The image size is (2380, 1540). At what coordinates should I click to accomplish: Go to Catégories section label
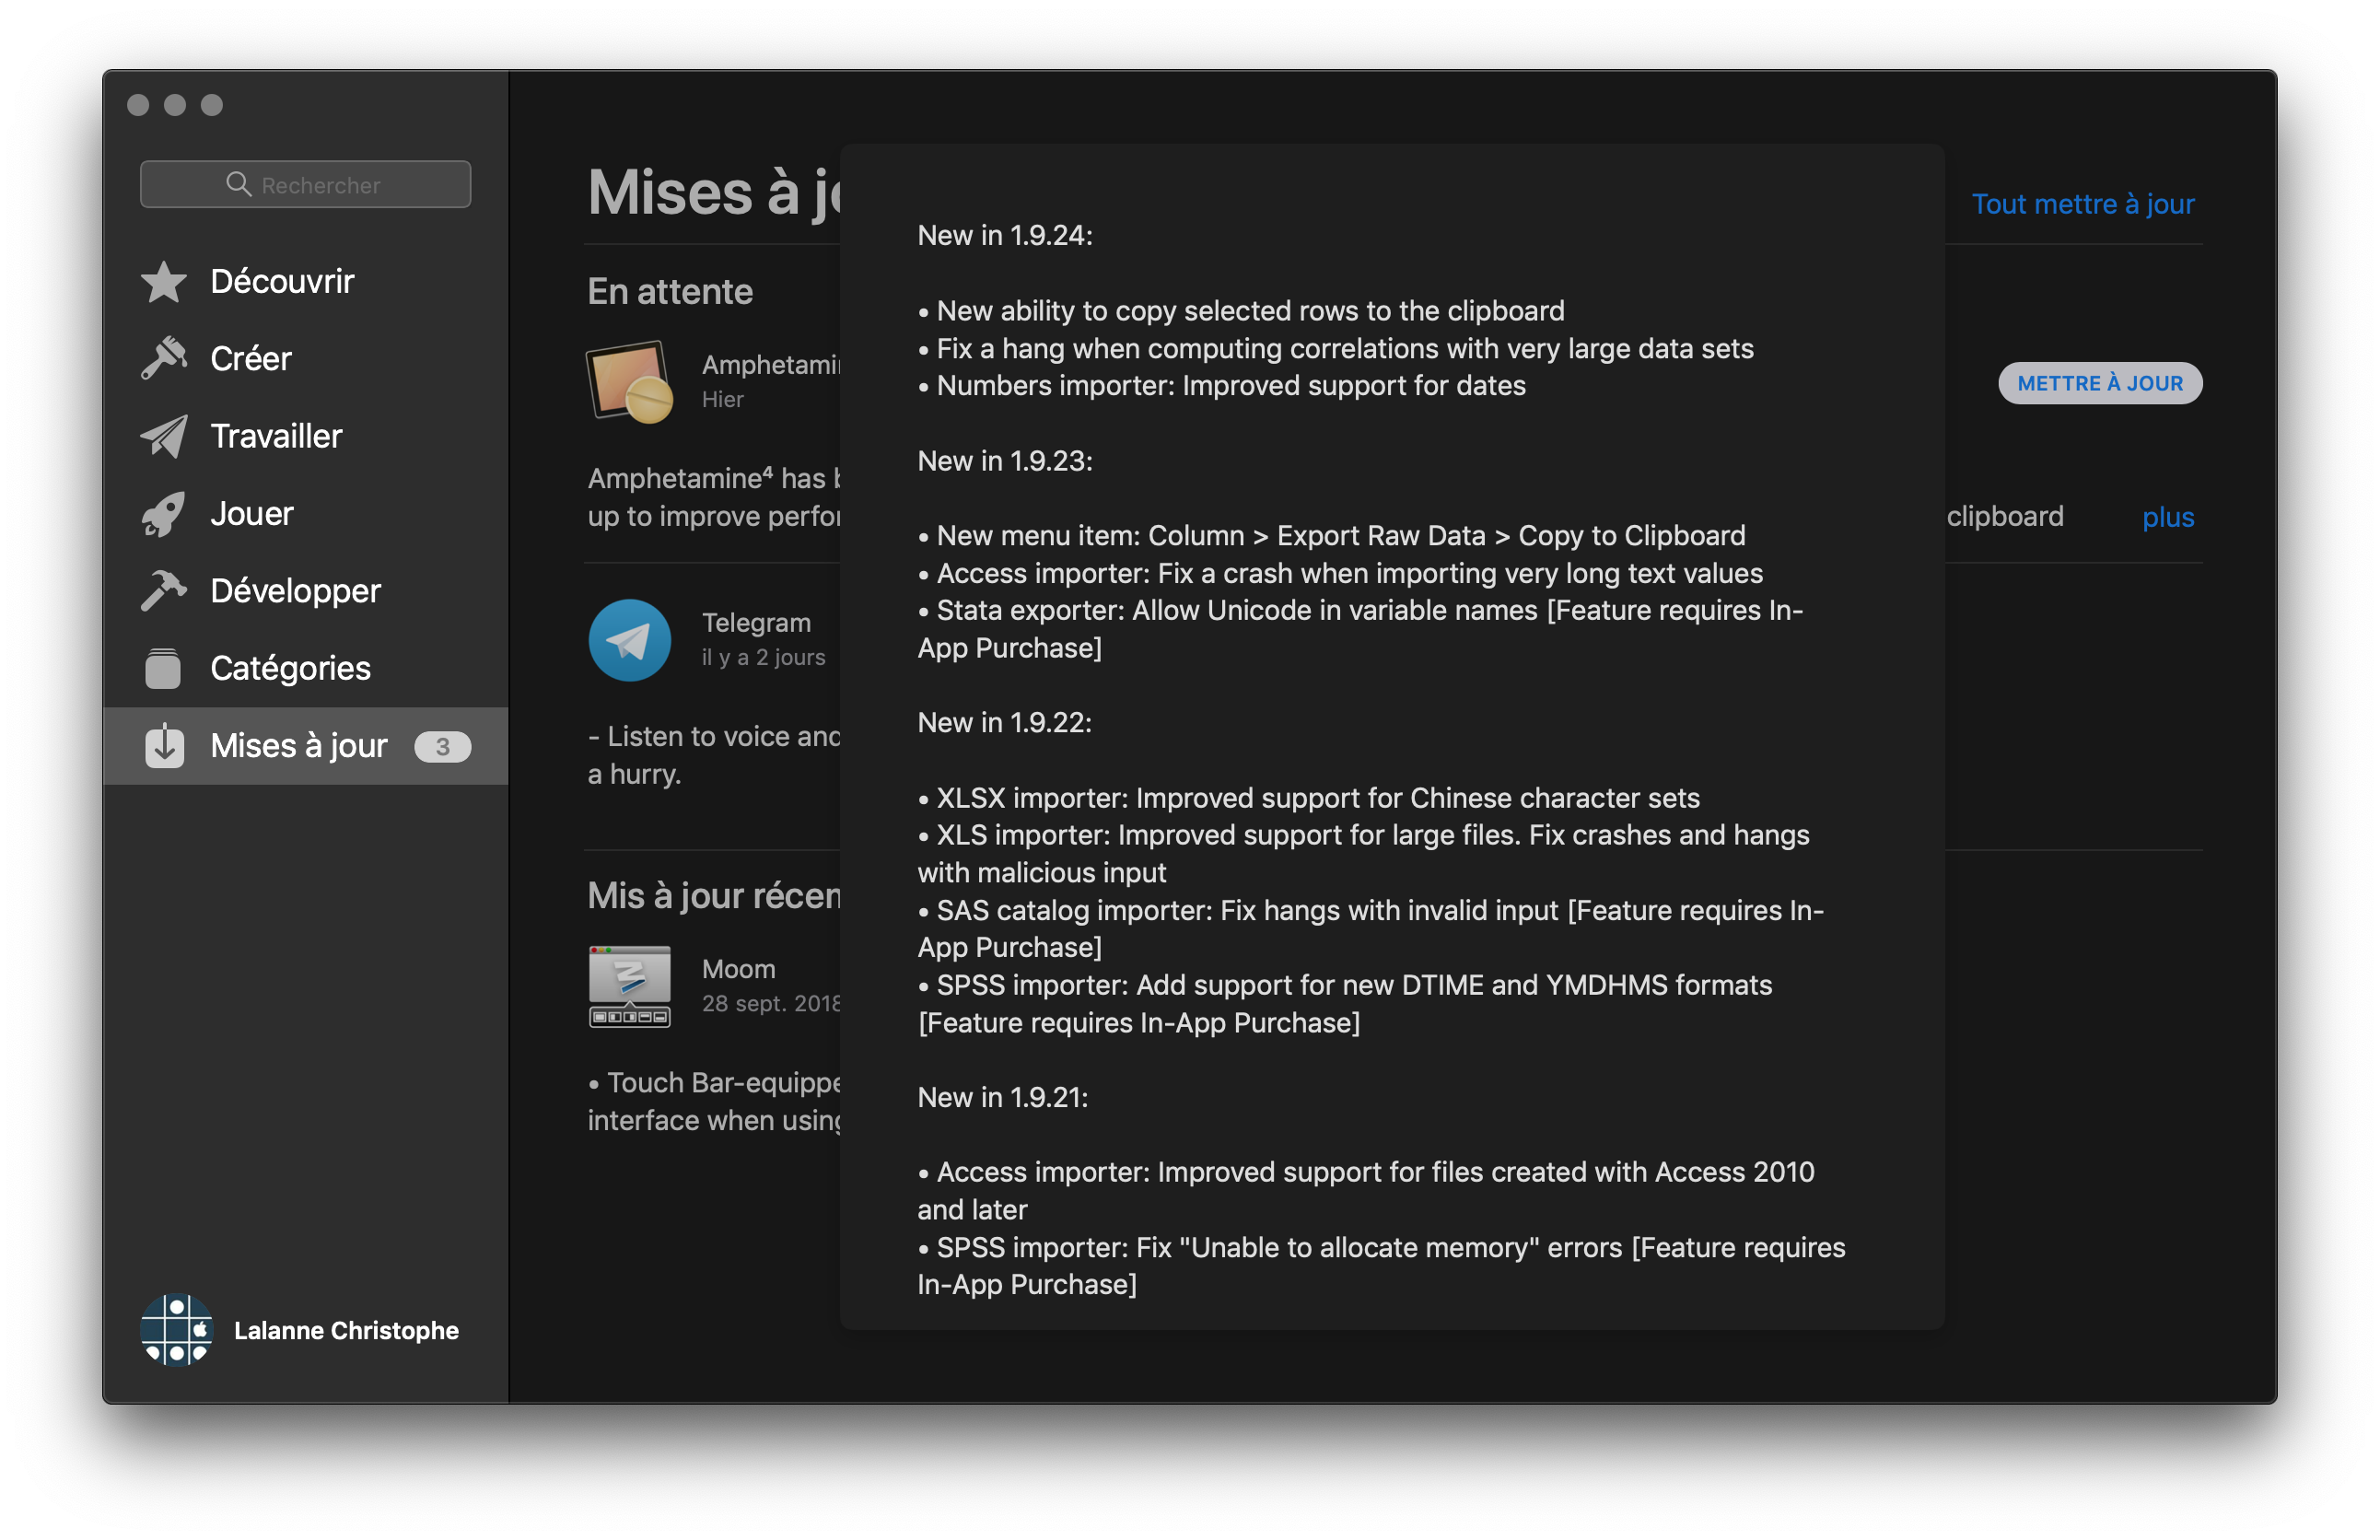[x=290, y=668]
